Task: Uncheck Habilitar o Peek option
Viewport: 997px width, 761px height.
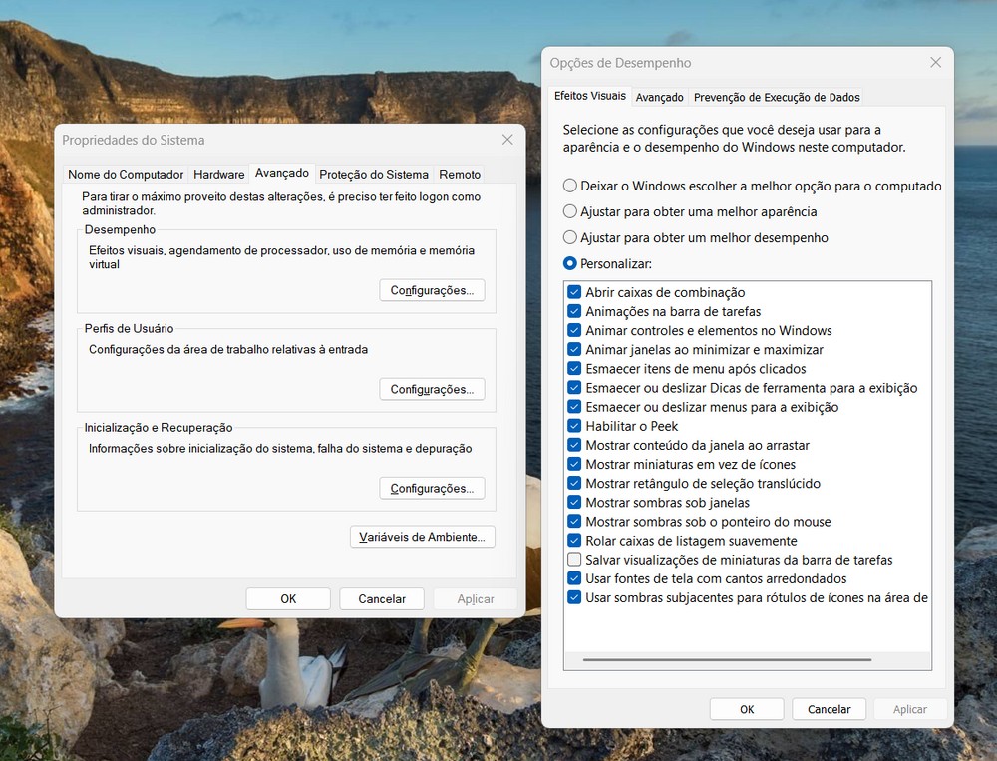Action: pos(574,426)
